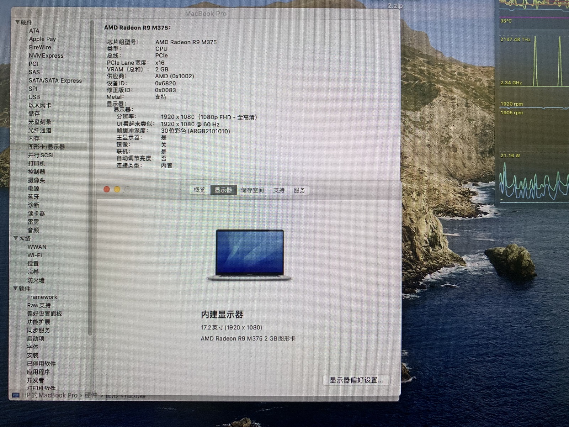Open the 储存空间 storage tab
The width and height of the screenshot is (569, 427).
tap(252, 190)
